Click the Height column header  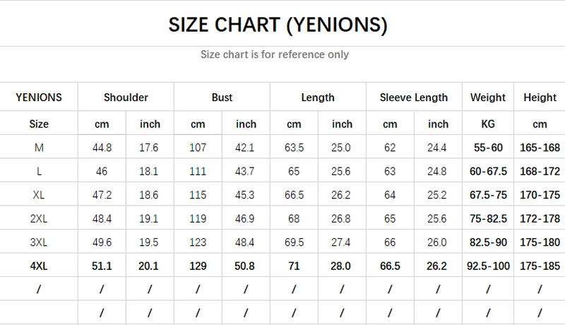click(540, 97)
